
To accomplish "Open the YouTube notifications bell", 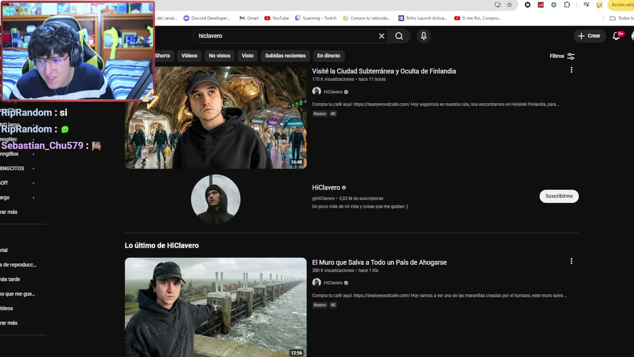I will click(617, 36).
